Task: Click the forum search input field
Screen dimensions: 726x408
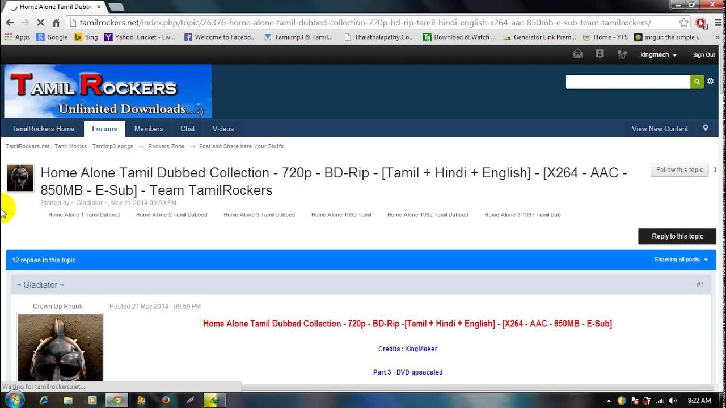Action: (x=628, y=82)
